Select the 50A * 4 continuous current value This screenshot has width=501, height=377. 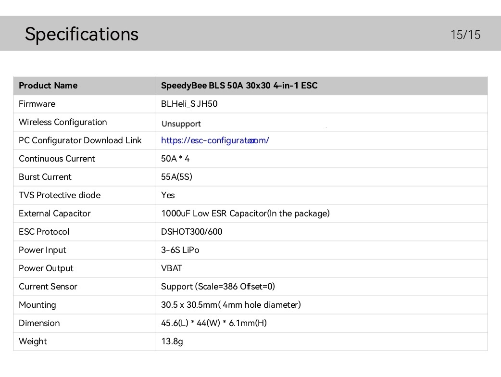click(x=175, y=159)
